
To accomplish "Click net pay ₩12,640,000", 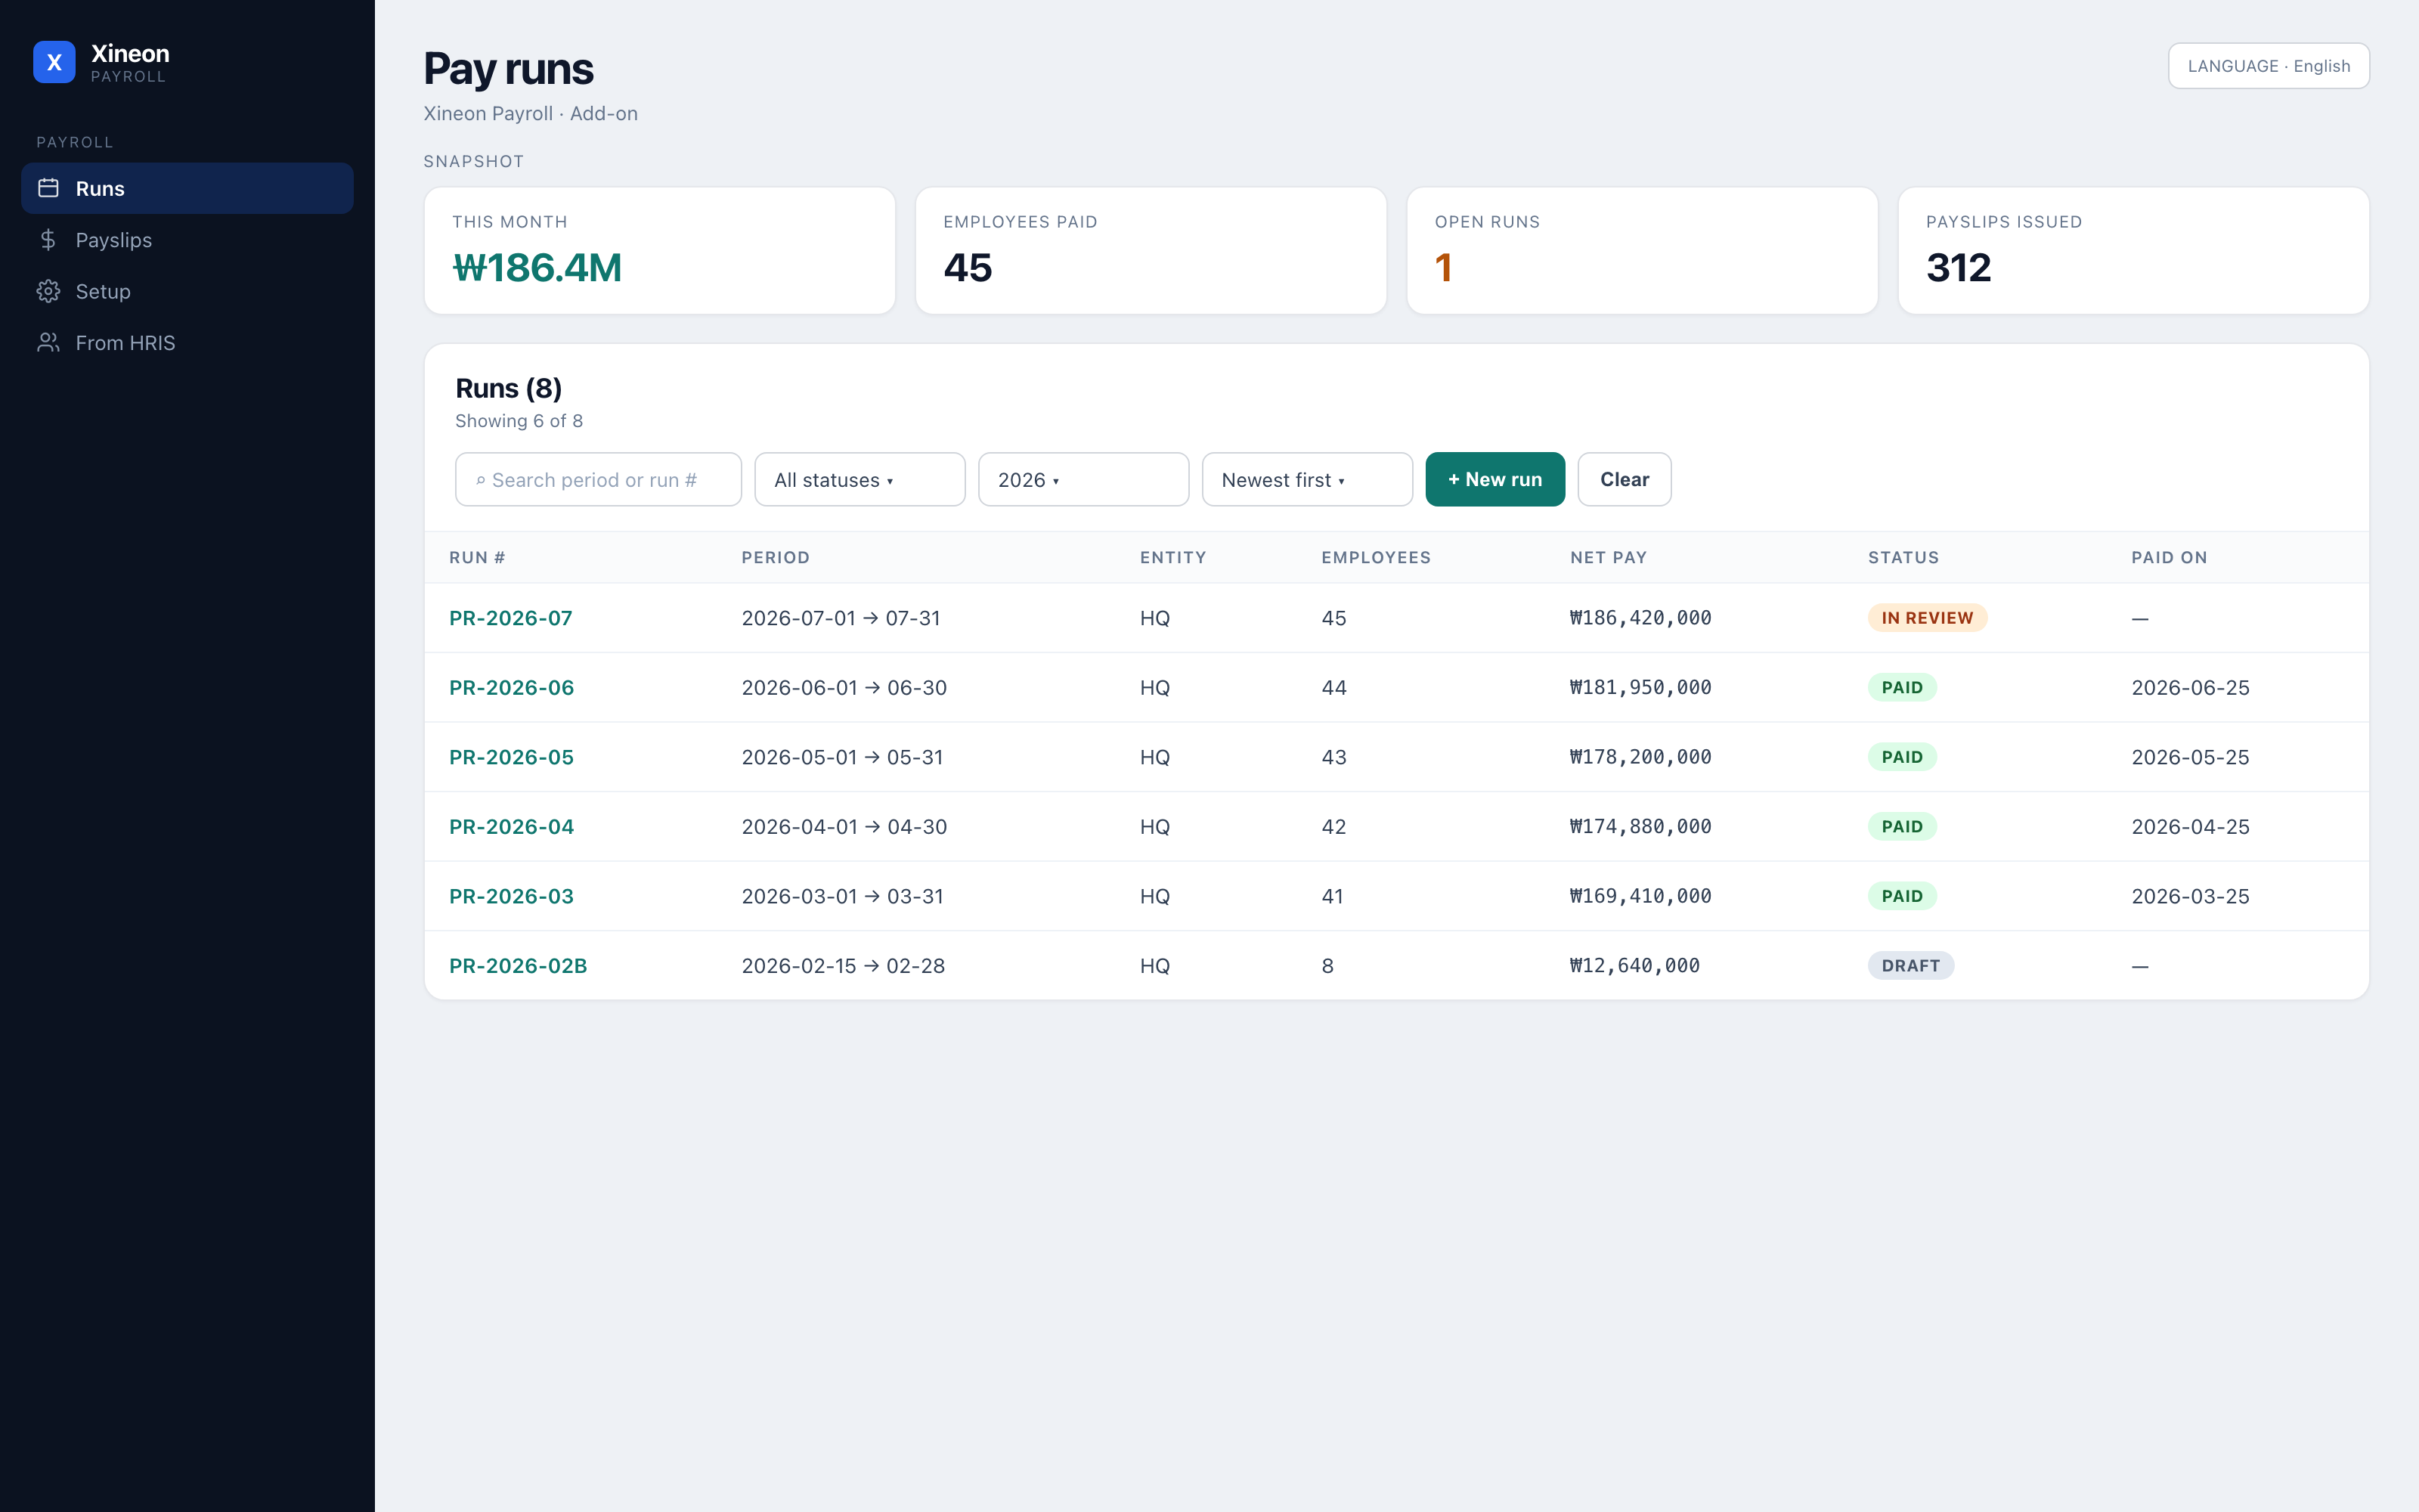I will coord(1634,966).
